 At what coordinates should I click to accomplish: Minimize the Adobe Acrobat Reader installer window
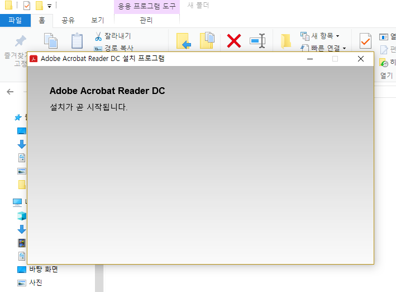310,59
